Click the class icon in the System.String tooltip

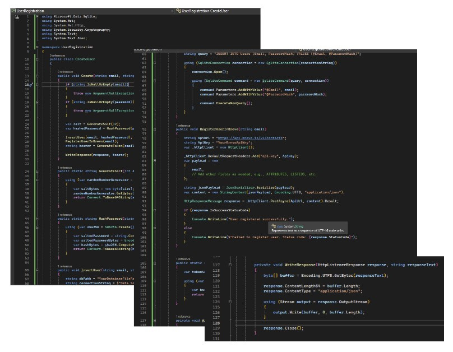pos(274,226)
